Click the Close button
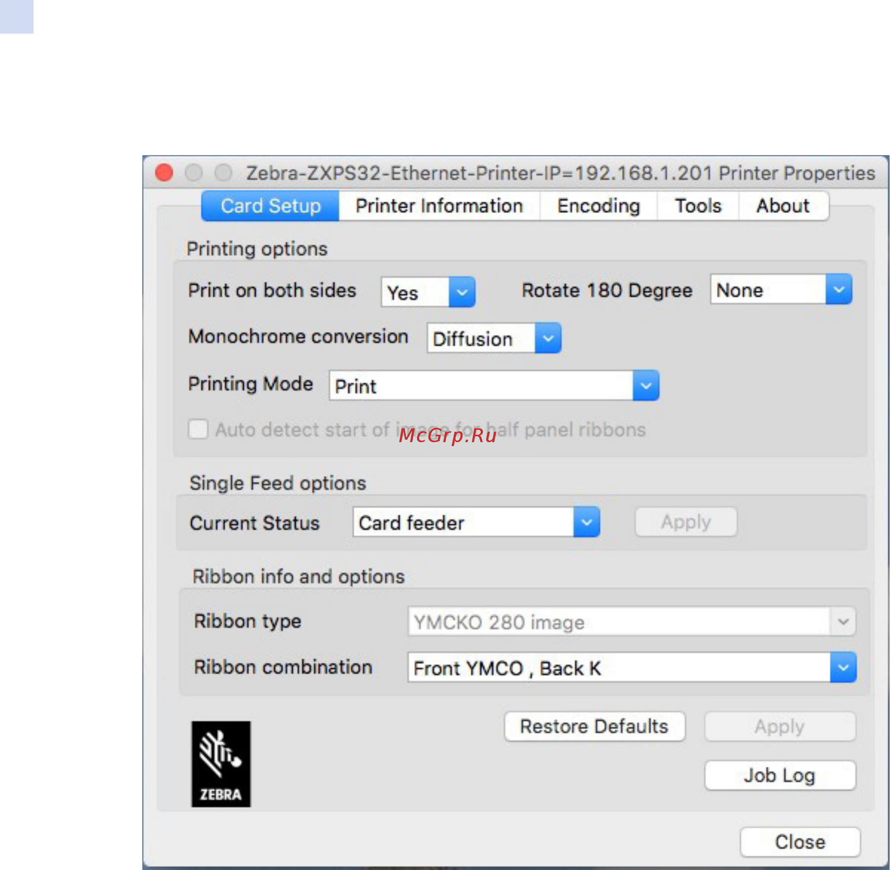Image resolution: width=890 pixels, height=870 pixels. 800,842
